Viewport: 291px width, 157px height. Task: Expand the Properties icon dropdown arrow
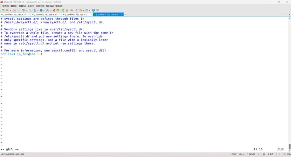click(26, 10)
